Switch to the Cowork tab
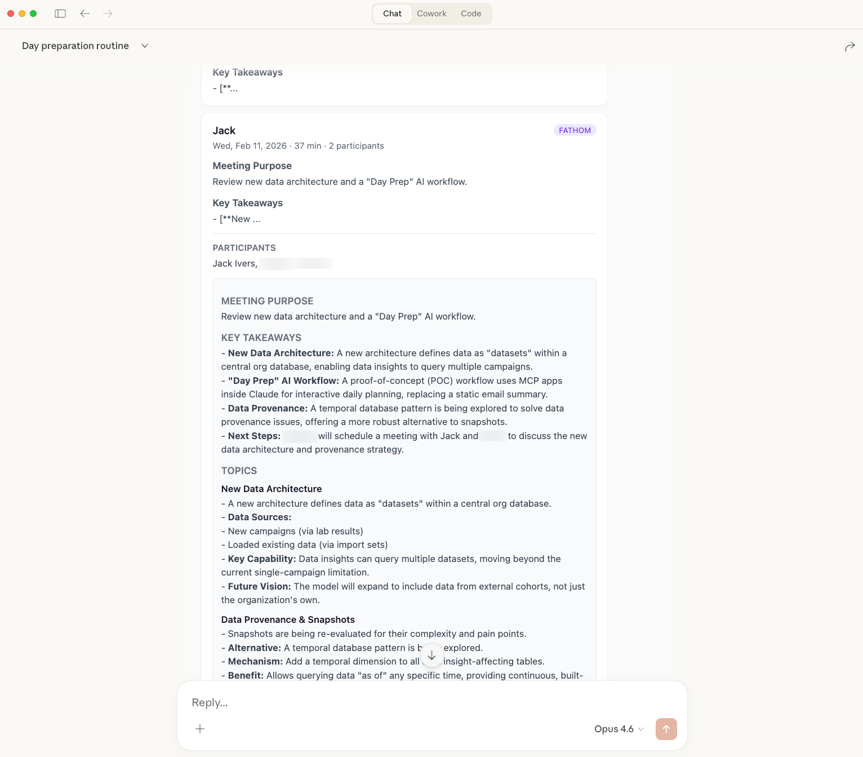Viewport: 863px width, 757px height. point(431,14)
